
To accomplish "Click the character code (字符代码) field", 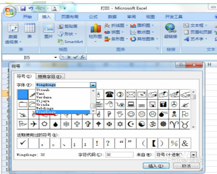I will (119, 154).
